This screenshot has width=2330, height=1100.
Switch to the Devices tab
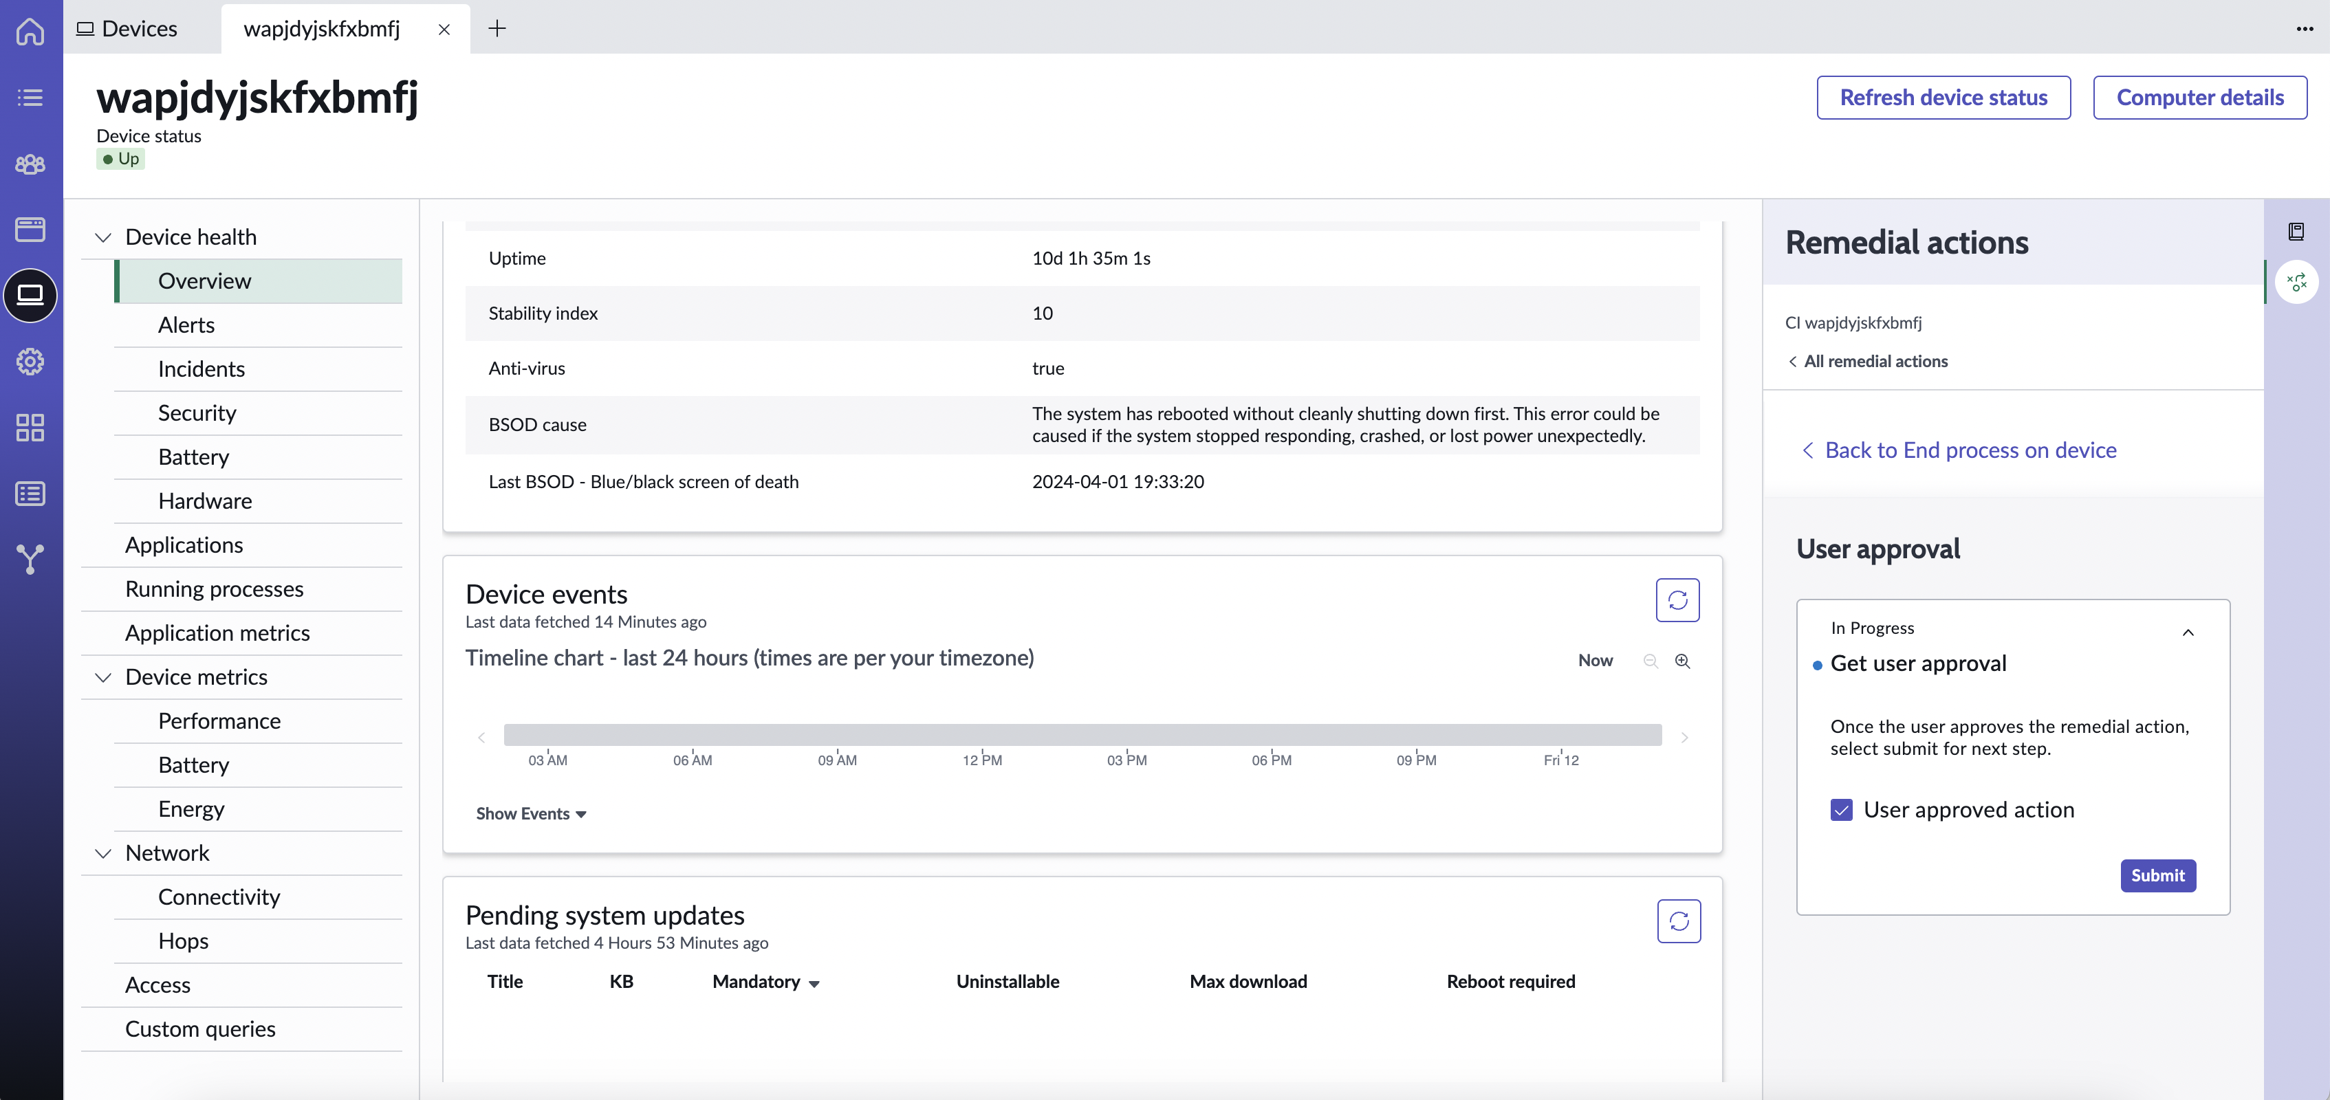tap(127, 29)
